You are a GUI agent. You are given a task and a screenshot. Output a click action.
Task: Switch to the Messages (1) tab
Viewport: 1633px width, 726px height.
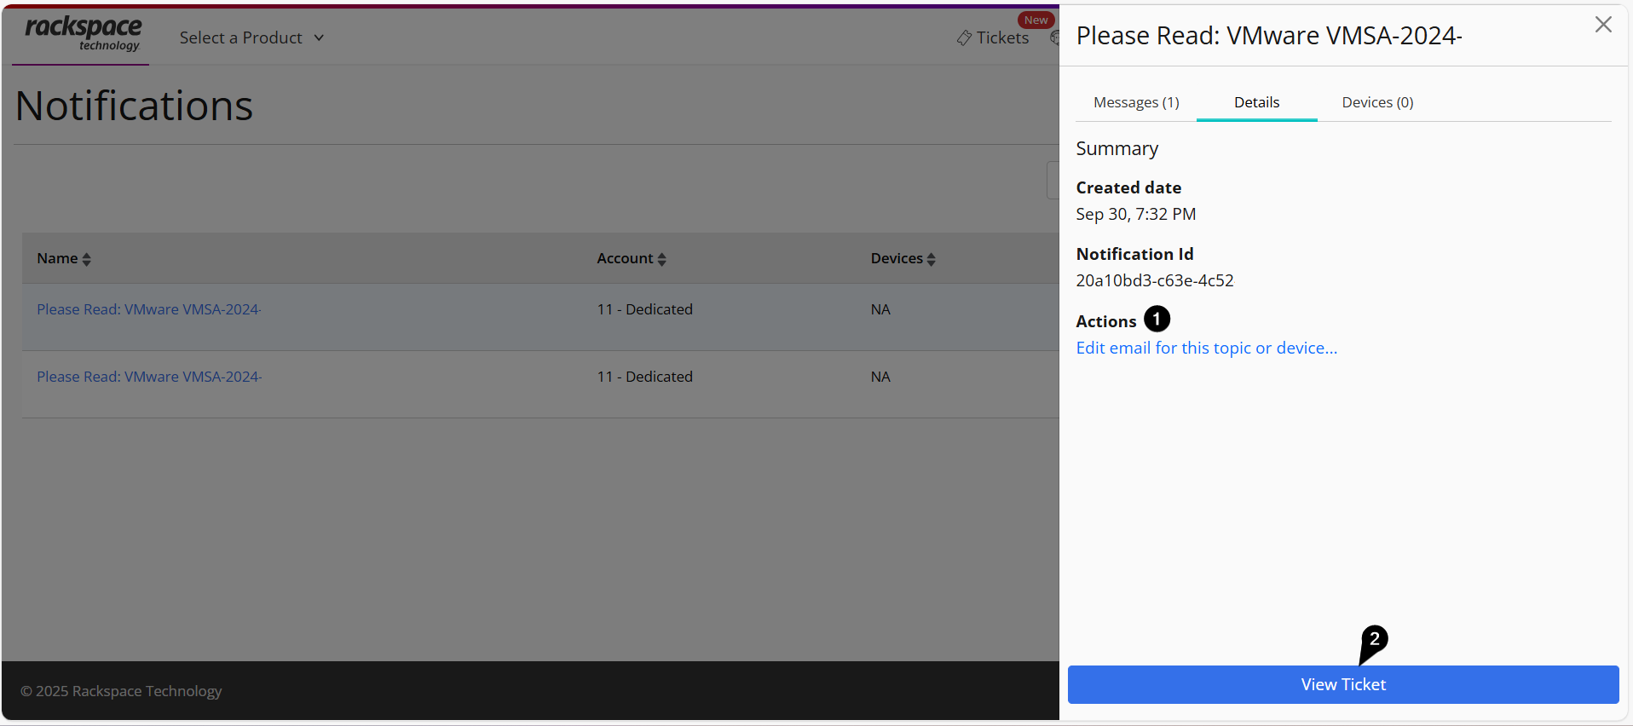click(1136, 102)
